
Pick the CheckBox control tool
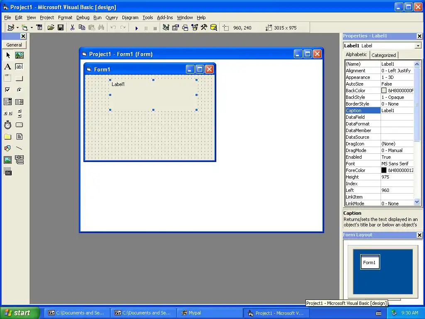(x=8, y=90)
